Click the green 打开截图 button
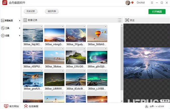 (x=157, y=12)
